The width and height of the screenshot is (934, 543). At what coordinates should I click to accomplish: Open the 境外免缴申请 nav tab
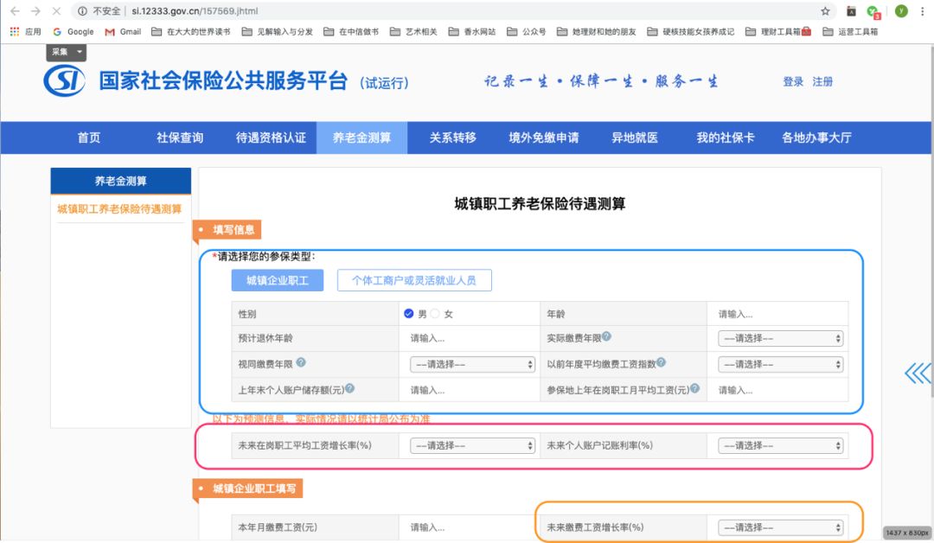point(544,137)
